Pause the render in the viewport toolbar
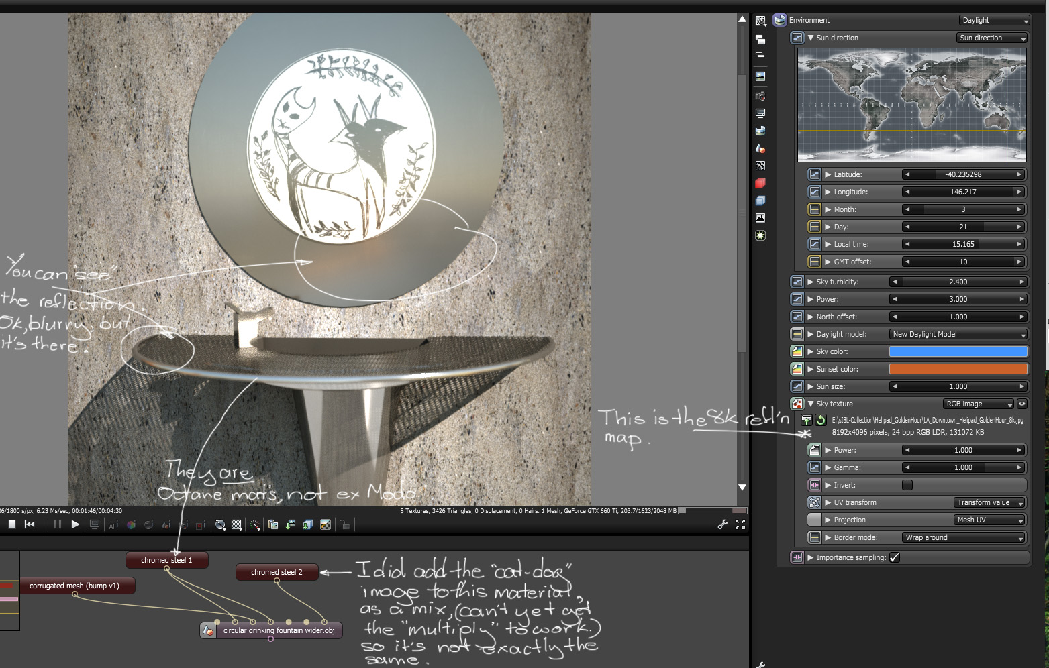 click(57, 524)
